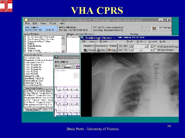The height and width of the screenshot is (138, 185).
Task: Open the Tools menu in Radiology Viewer
Action: click(x=130, y=41)
